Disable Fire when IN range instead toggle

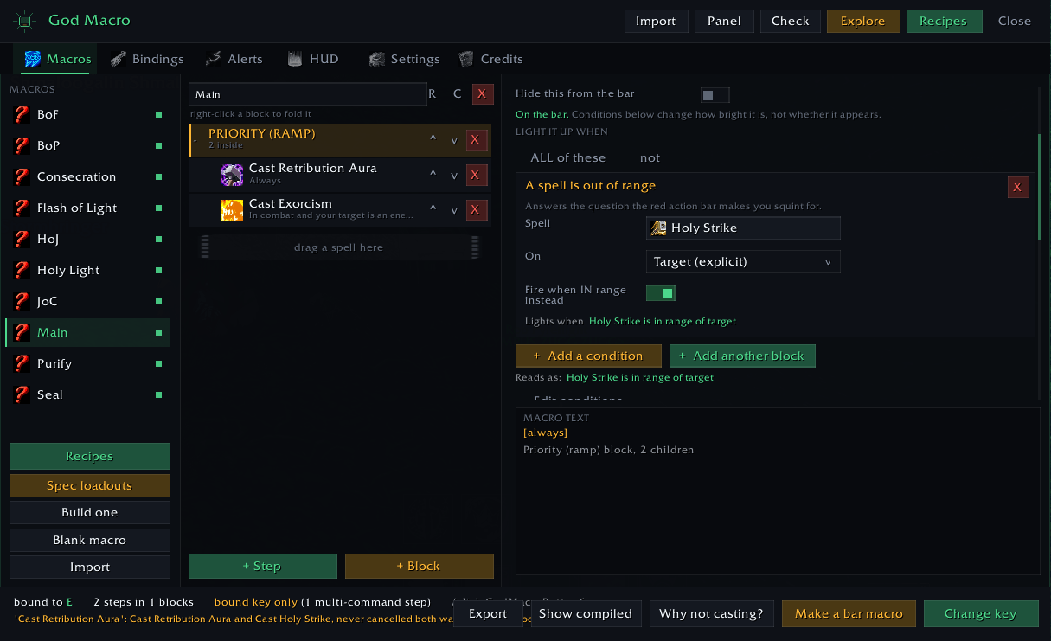tap(661, 294)
